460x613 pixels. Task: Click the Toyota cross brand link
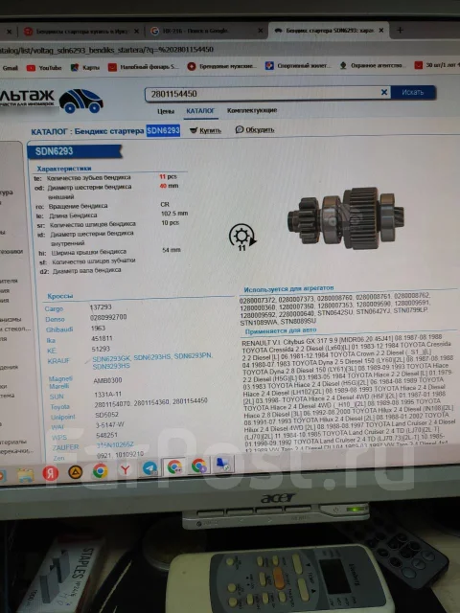[59, 407]
